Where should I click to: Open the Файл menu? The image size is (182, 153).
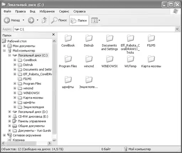click(7, 11)
